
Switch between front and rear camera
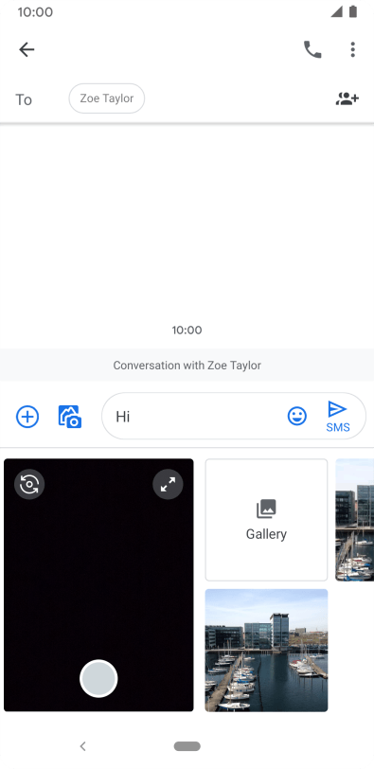click(29, 485)
